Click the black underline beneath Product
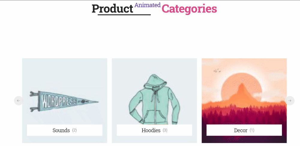Image resolution: width=300 pixels, height=146 pixels. coord(124,14)
